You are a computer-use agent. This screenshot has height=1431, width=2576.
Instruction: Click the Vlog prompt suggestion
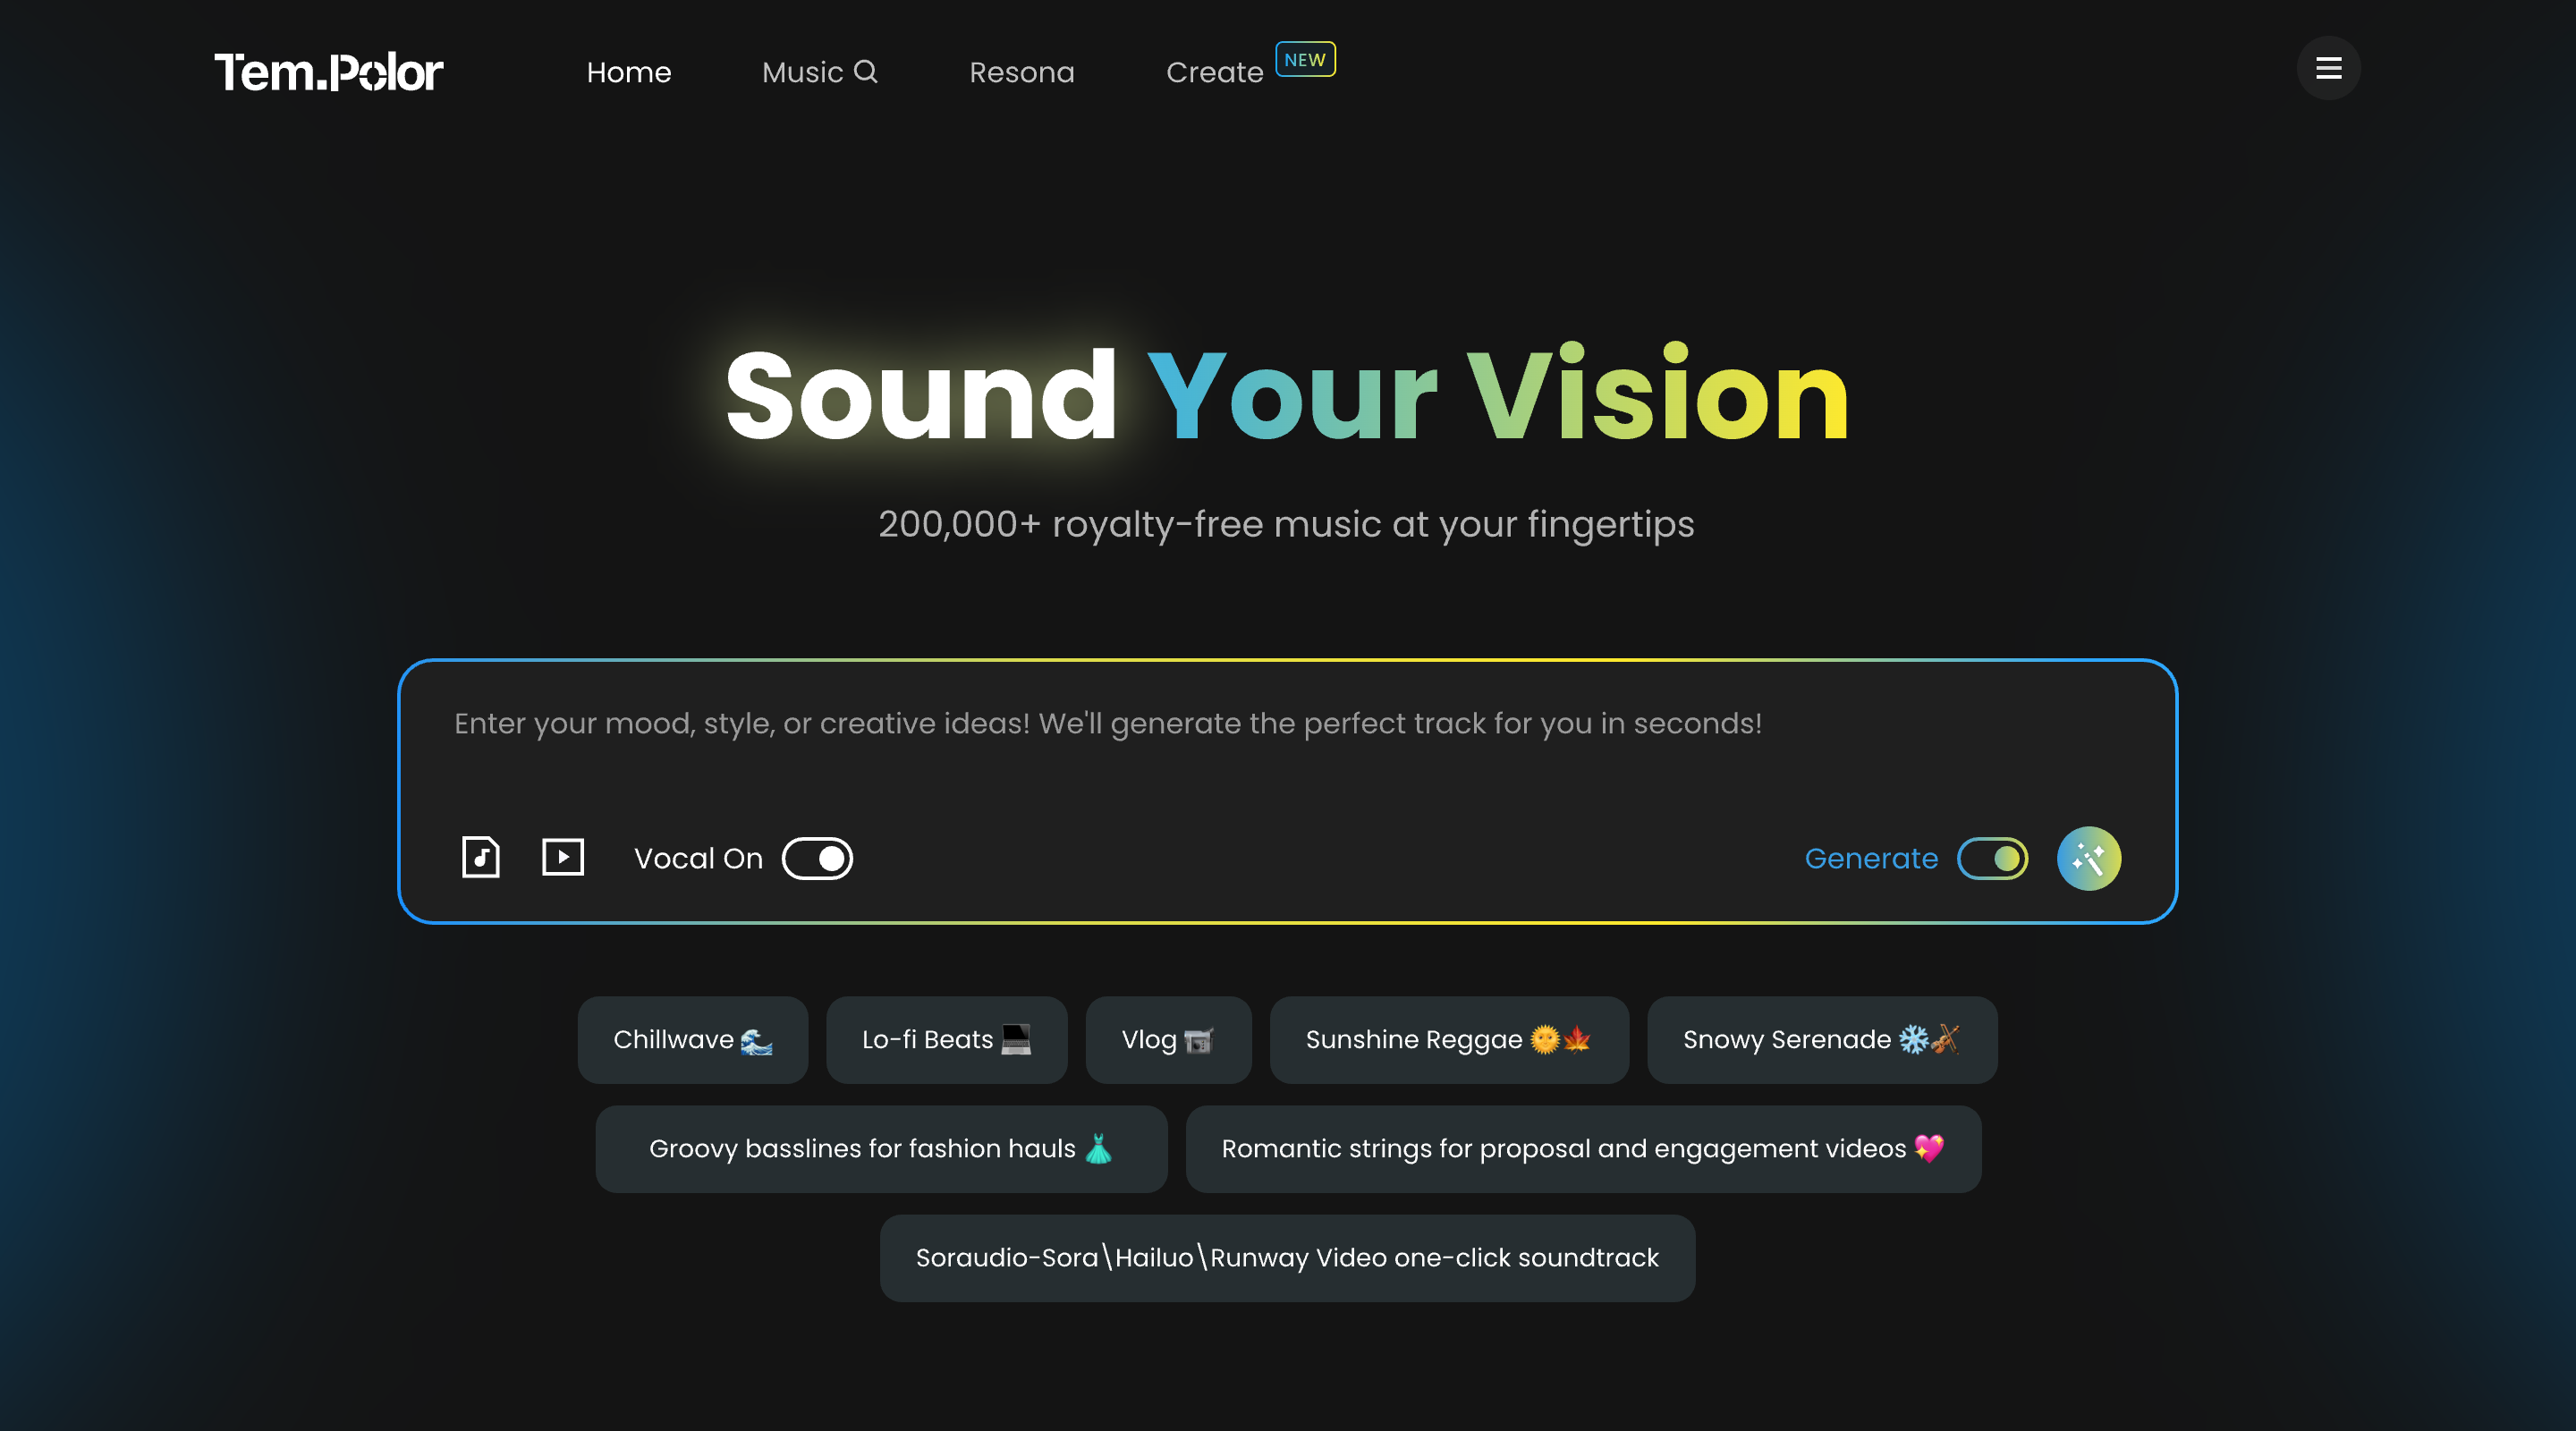click(1168, 1039)
